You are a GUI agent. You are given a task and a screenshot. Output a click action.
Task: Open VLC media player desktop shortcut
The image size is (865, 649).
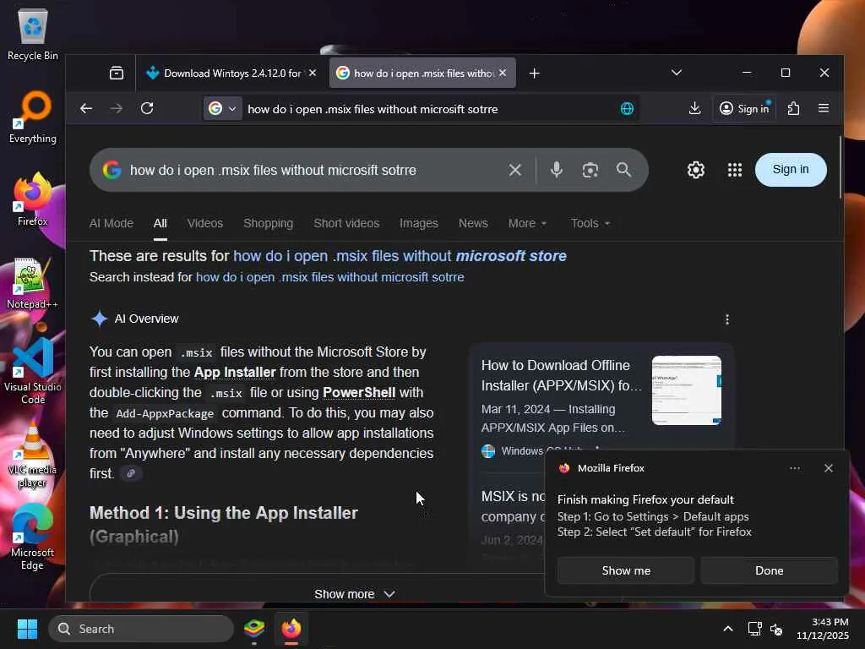pos(33,455)
